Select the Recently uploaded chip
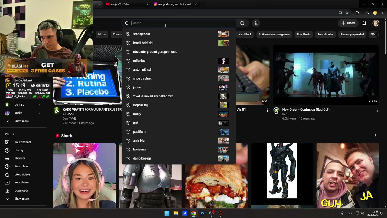The image size is (387, 218). coord(352,35)
